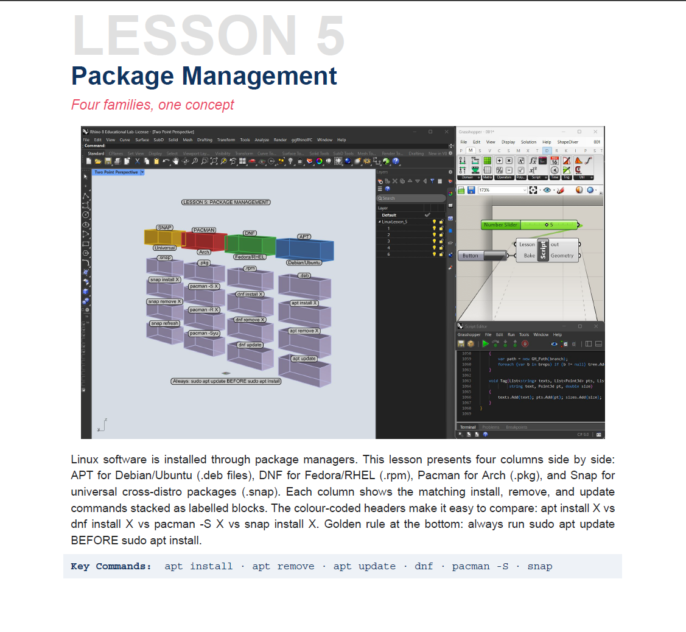The width and height of the screenshot is (686, 632).
Task: Open the Two Point Perspective viewport dropdown arrow
Action: click(142, 172)
